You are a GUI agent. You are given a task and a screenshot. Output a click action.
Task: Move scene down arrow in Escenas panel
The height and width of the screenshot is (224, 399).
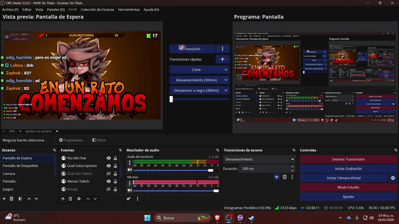[x=36, y=198]
